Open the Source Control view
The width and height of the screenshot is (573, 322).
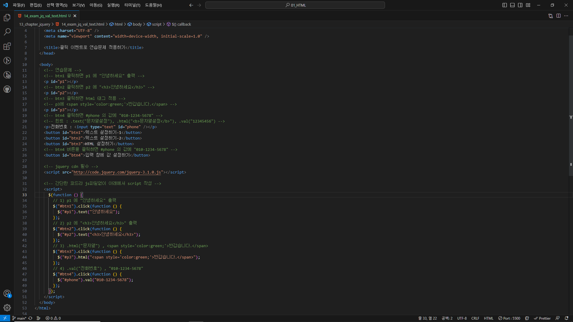tap(7, 61)
